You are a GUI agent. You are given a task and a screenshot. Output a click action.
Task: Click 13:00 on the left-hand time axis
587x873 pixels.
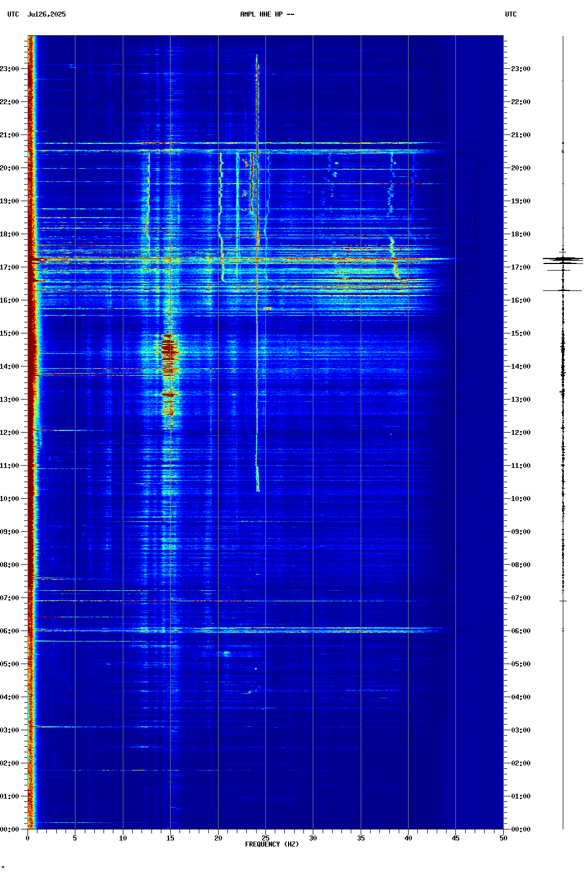[9, 400]
